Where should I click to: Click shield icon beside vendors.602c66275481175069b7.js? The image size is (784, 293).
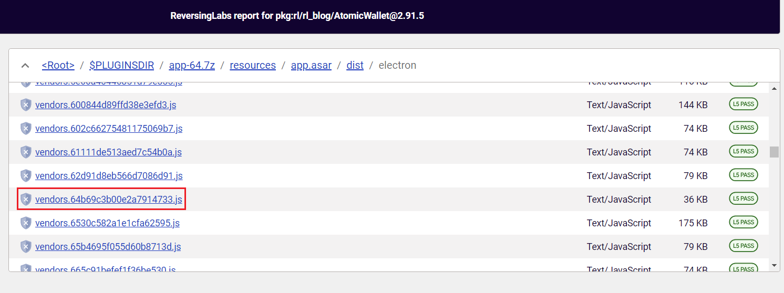tap(26, 129)
